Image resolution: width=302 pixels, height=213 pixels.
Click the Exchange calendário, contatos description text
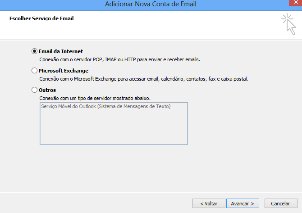tap(144, 79)
